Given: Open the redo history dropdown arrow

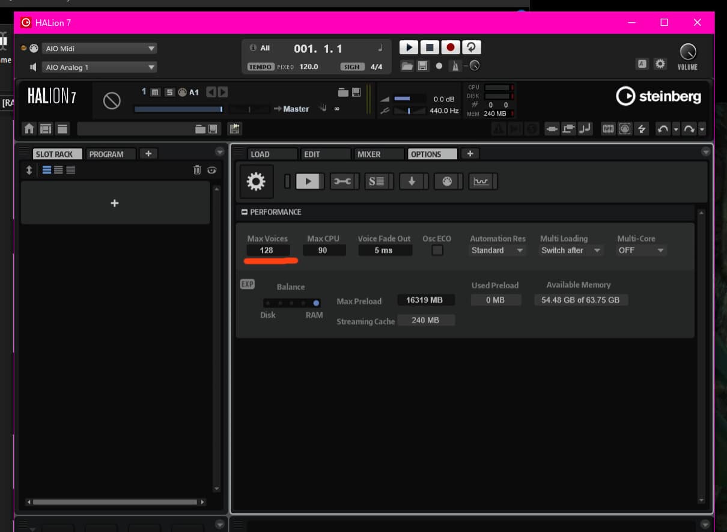Looking at the screenshot, I should click(x=702, y=129).
